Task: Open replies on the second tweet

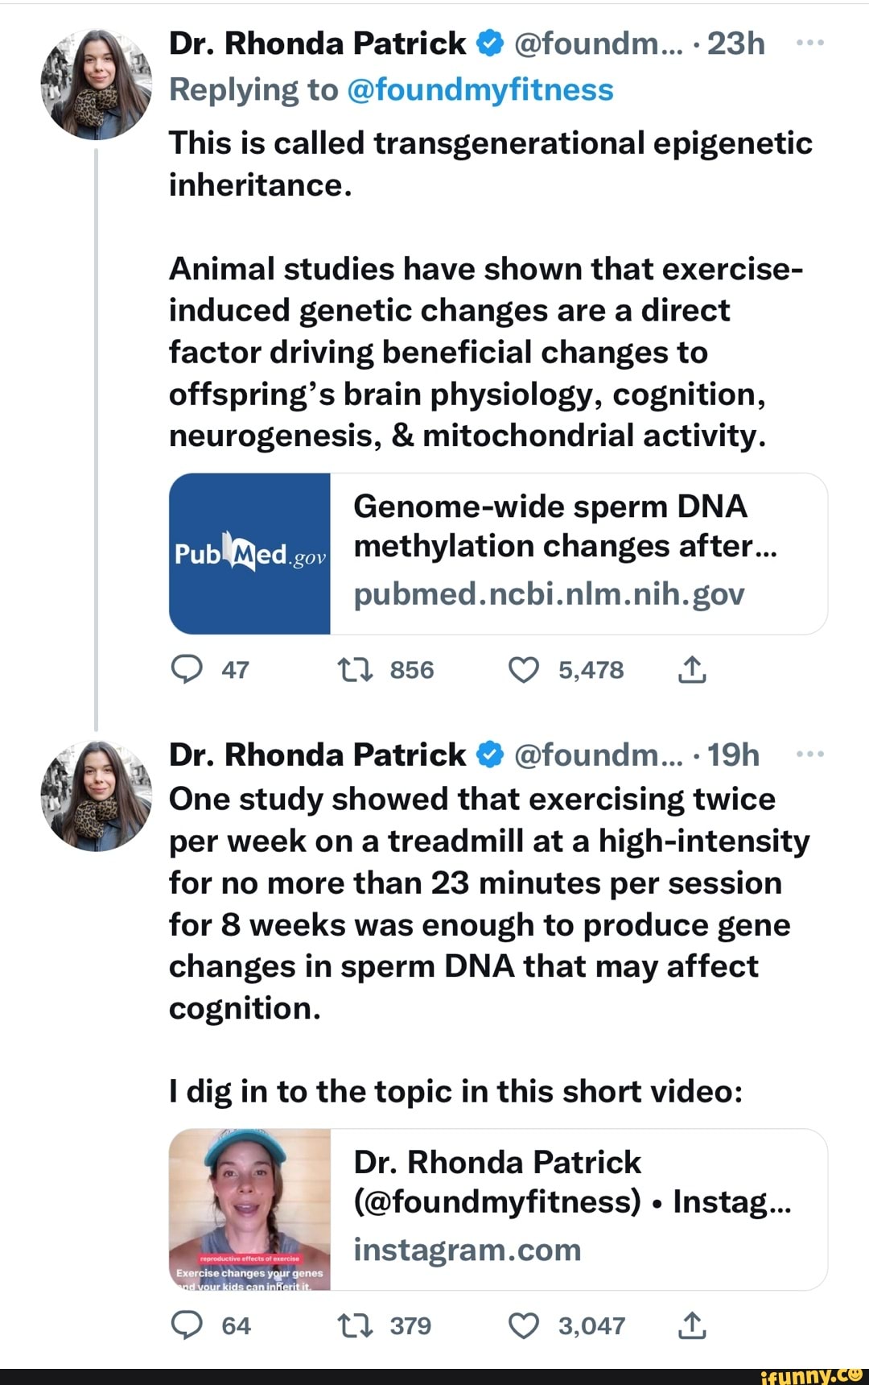Action: click(x=187, y=1325)
